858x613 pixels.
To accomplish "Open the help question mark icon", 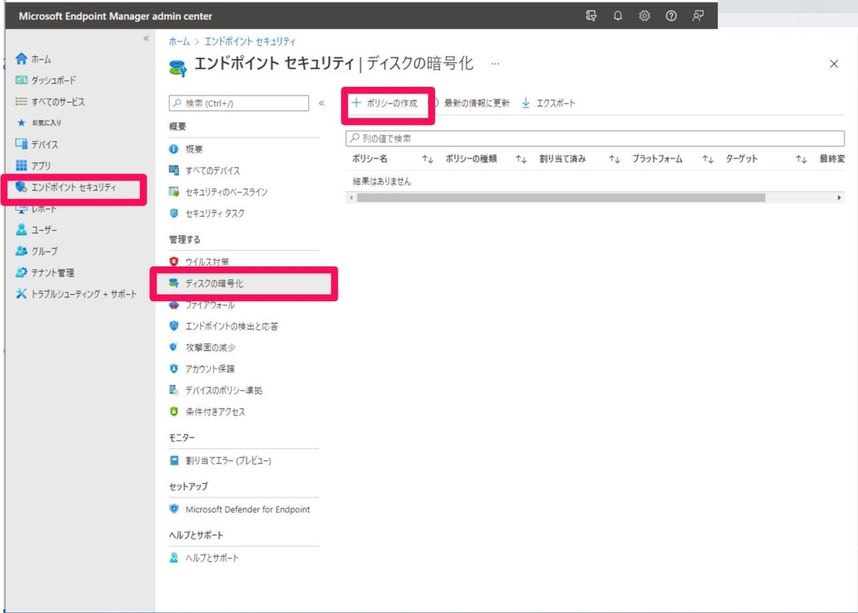I will click(x=671, y=15).
